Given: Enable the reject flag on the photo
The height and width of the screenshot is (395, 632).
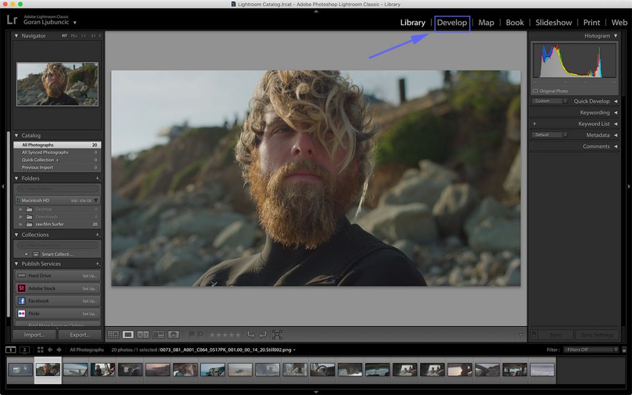Looking at the screenshot, I should click(x=201, y=334).
